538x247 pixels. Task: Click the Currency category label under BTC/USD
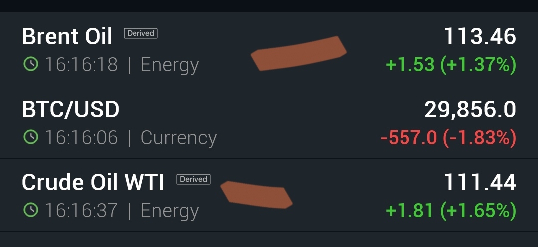[x=179, y=138]
